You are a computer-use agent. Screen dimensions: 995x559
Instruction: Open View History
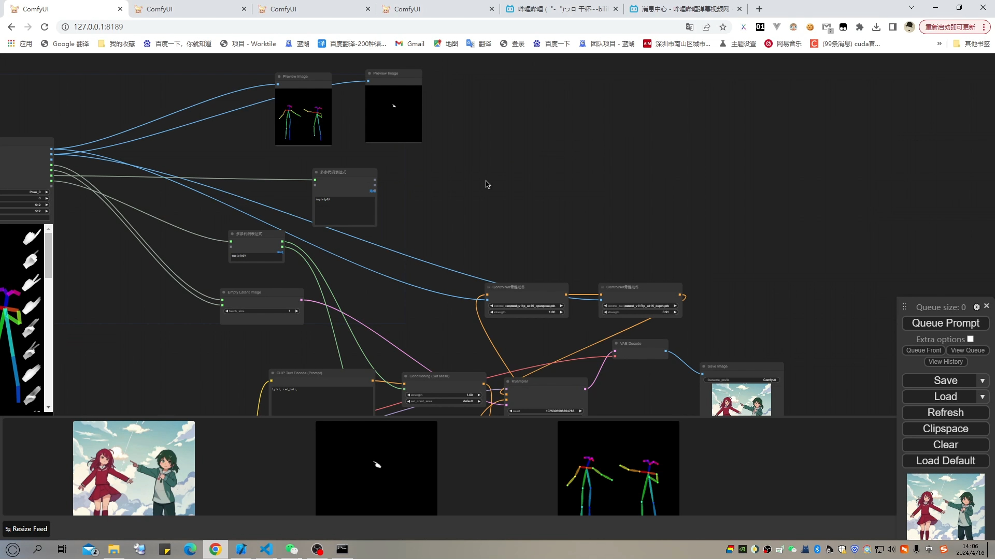pos(945,362)
